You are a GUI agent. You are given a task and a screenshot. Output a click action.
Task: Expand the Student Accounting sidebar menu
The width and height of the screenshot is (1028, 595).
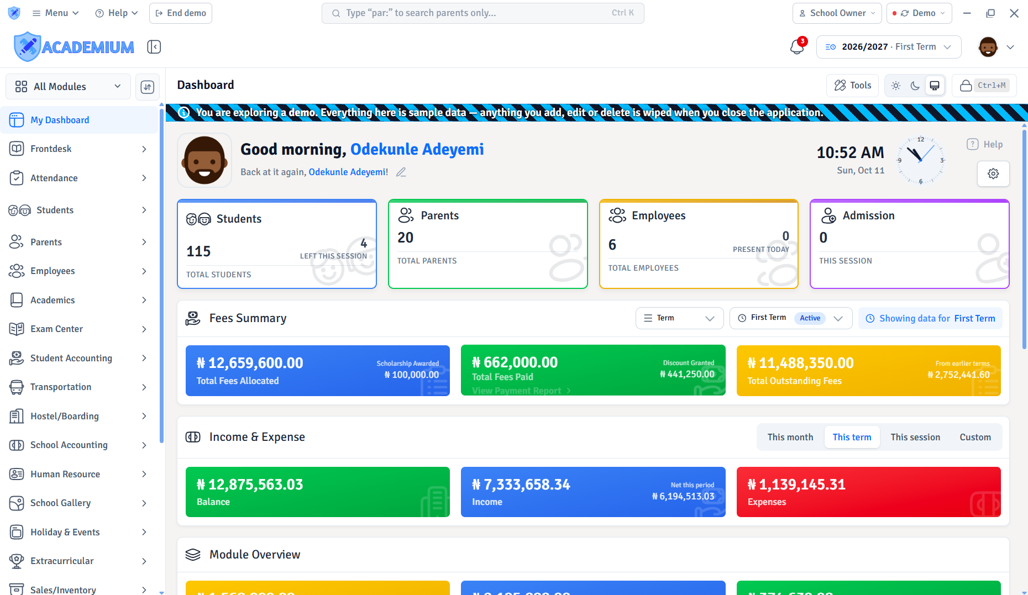tap(79, 359)
